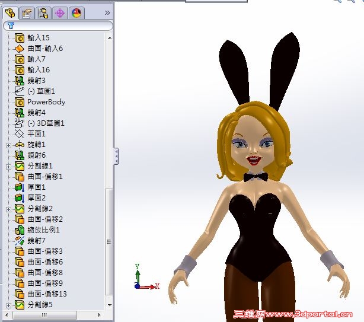Click the vertical scrollbar thumb in tree
Screen dimensions: 364x322
[x=109, y=242]
